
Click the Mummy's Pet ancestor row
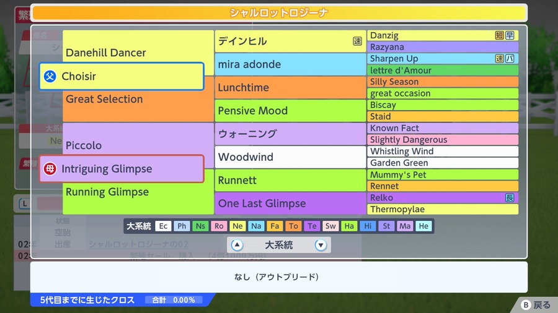click(x=443, y=174)
